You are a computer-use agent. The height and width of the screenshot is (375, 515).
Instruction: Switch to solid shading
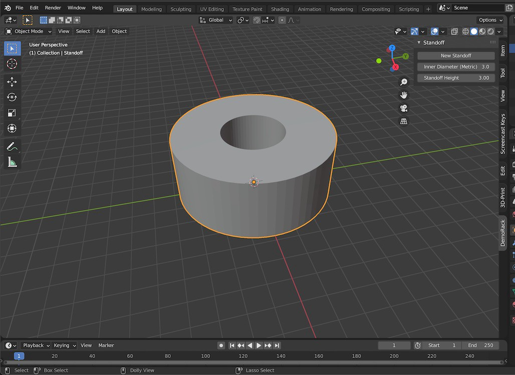pos(473,31)
